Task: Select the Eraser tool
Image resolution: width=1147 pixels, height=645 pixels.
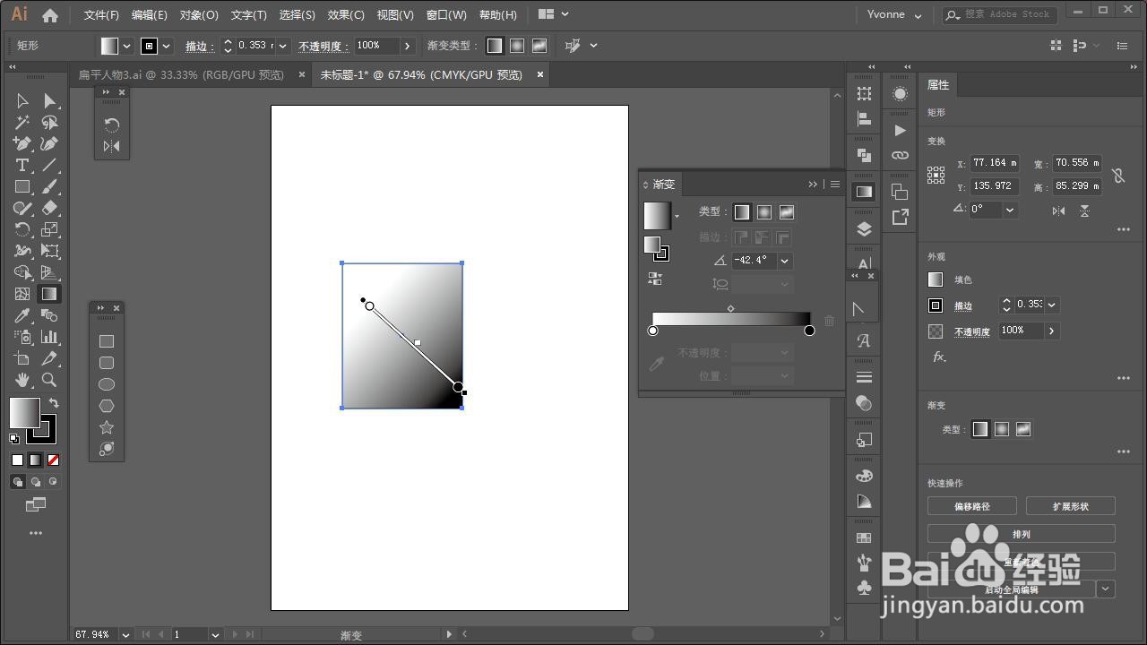Action: click(50, 208)
